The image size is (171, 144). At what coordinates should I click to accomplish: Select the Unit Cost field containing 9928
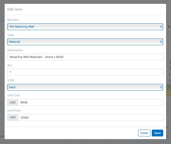pos(90,102)
